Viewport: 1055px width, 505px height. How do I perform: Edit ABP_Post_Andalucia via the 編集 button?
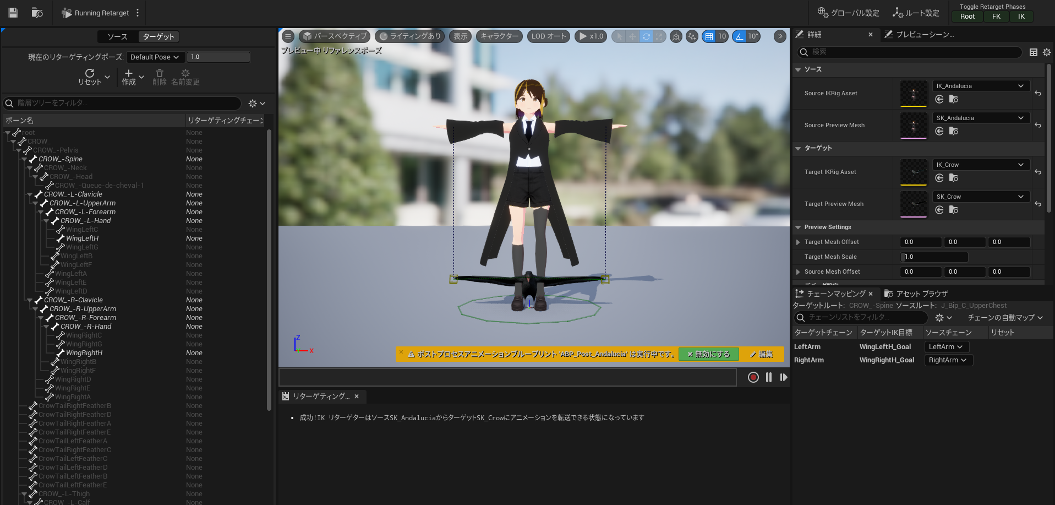(762, 354)
